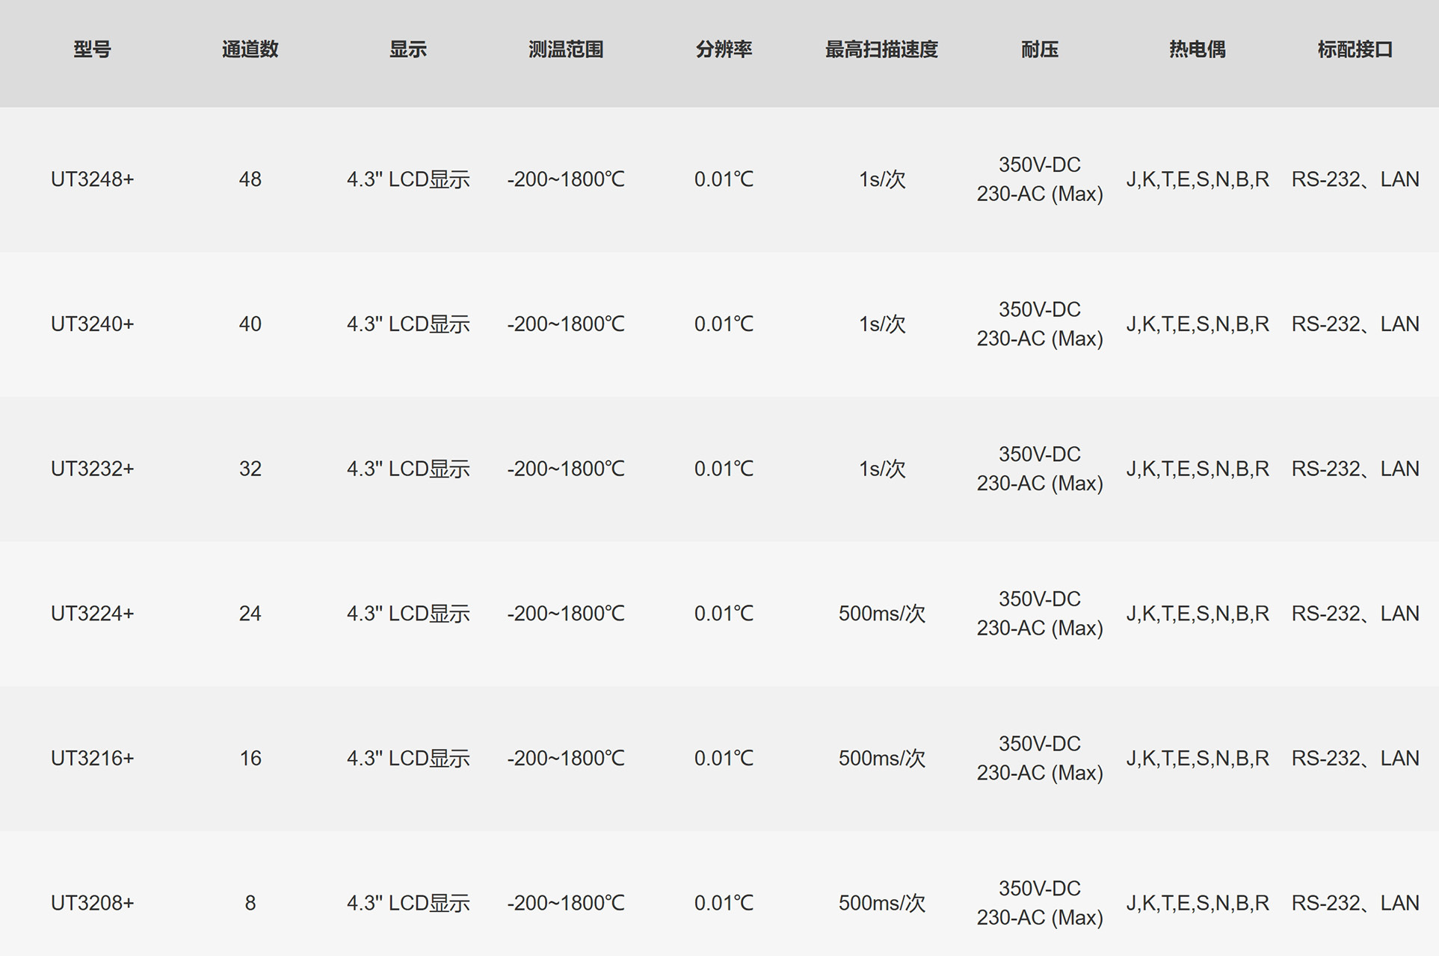Screen dimensions: 1439x956
Task: Click channel count 8
Action: coord(250,903)
